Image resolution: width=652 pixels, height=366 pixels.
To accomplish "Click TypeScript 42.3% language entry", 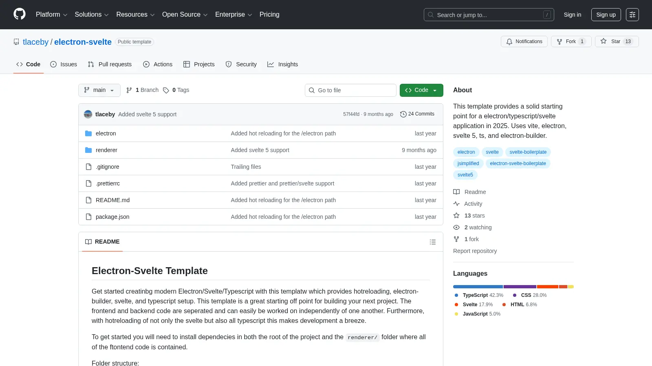I will (x=479, y=295).
